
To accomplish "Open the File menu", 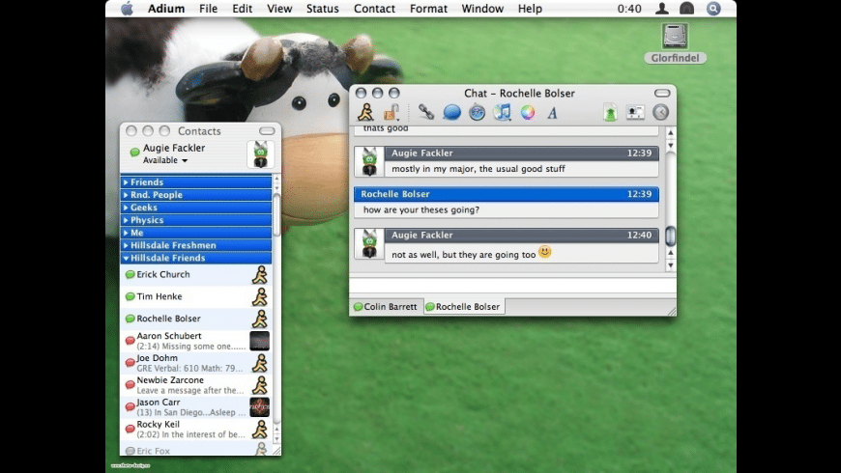I will coord(208,9).
